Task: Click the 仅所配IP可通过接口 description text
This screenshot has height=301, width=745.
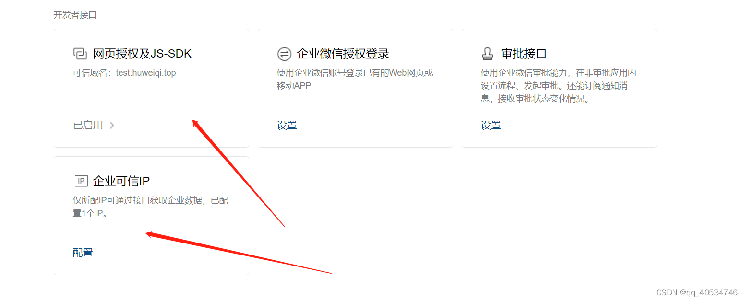Action: click(x=150, y=207)
